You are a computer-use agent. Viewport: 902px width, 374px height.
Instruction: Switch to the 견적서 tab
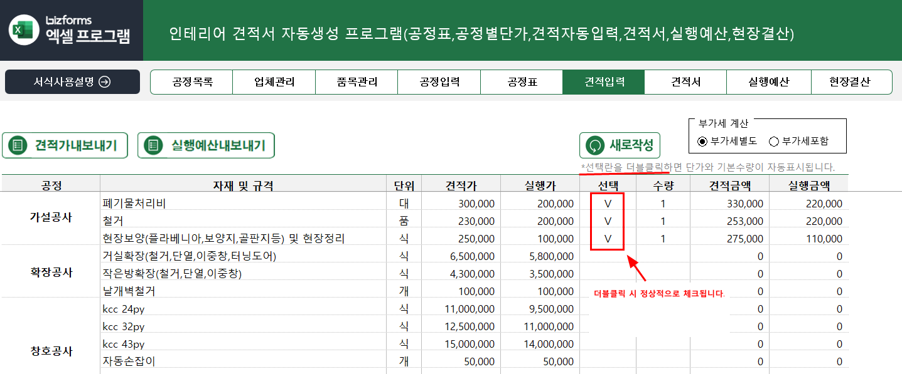(x=685, y=81)
